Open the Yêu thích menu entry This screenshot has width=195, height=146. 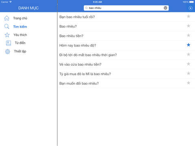(20, 35)
